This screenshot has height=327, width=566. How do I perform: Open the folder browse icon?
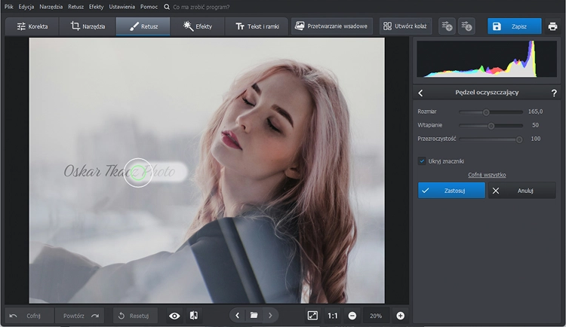[254, 316]
